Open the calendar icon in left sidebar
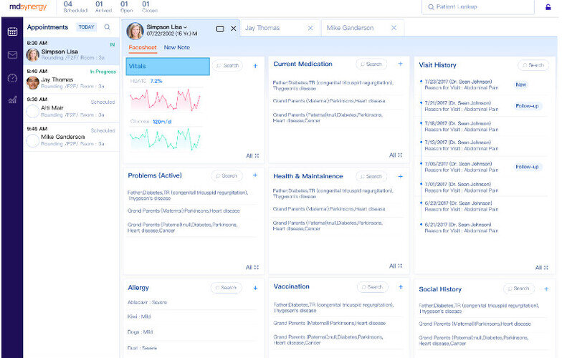Viewport: 562px width, 358px height. (x=12, y=32)
